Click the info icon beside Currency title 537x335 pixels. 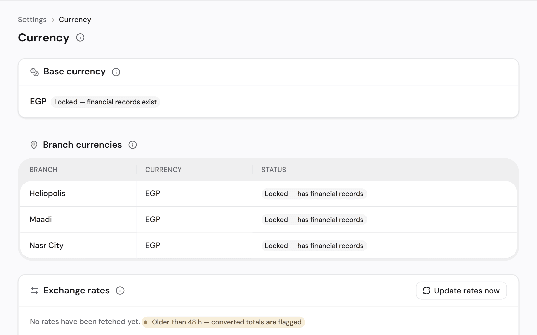pyautogui.click(x=80, y=37)
